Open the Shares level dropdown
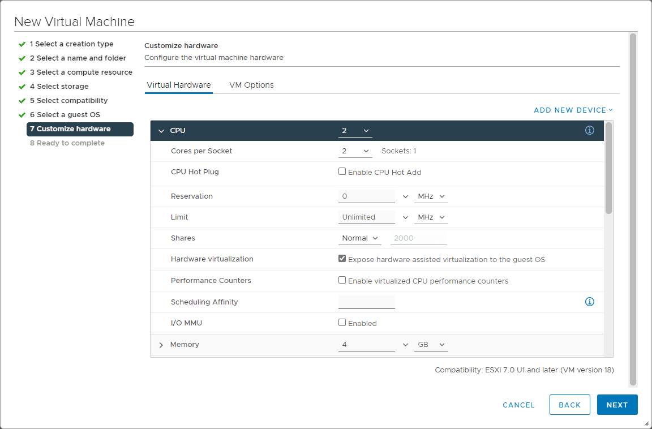This screenshot has width=652, height=429. [359, 238]
